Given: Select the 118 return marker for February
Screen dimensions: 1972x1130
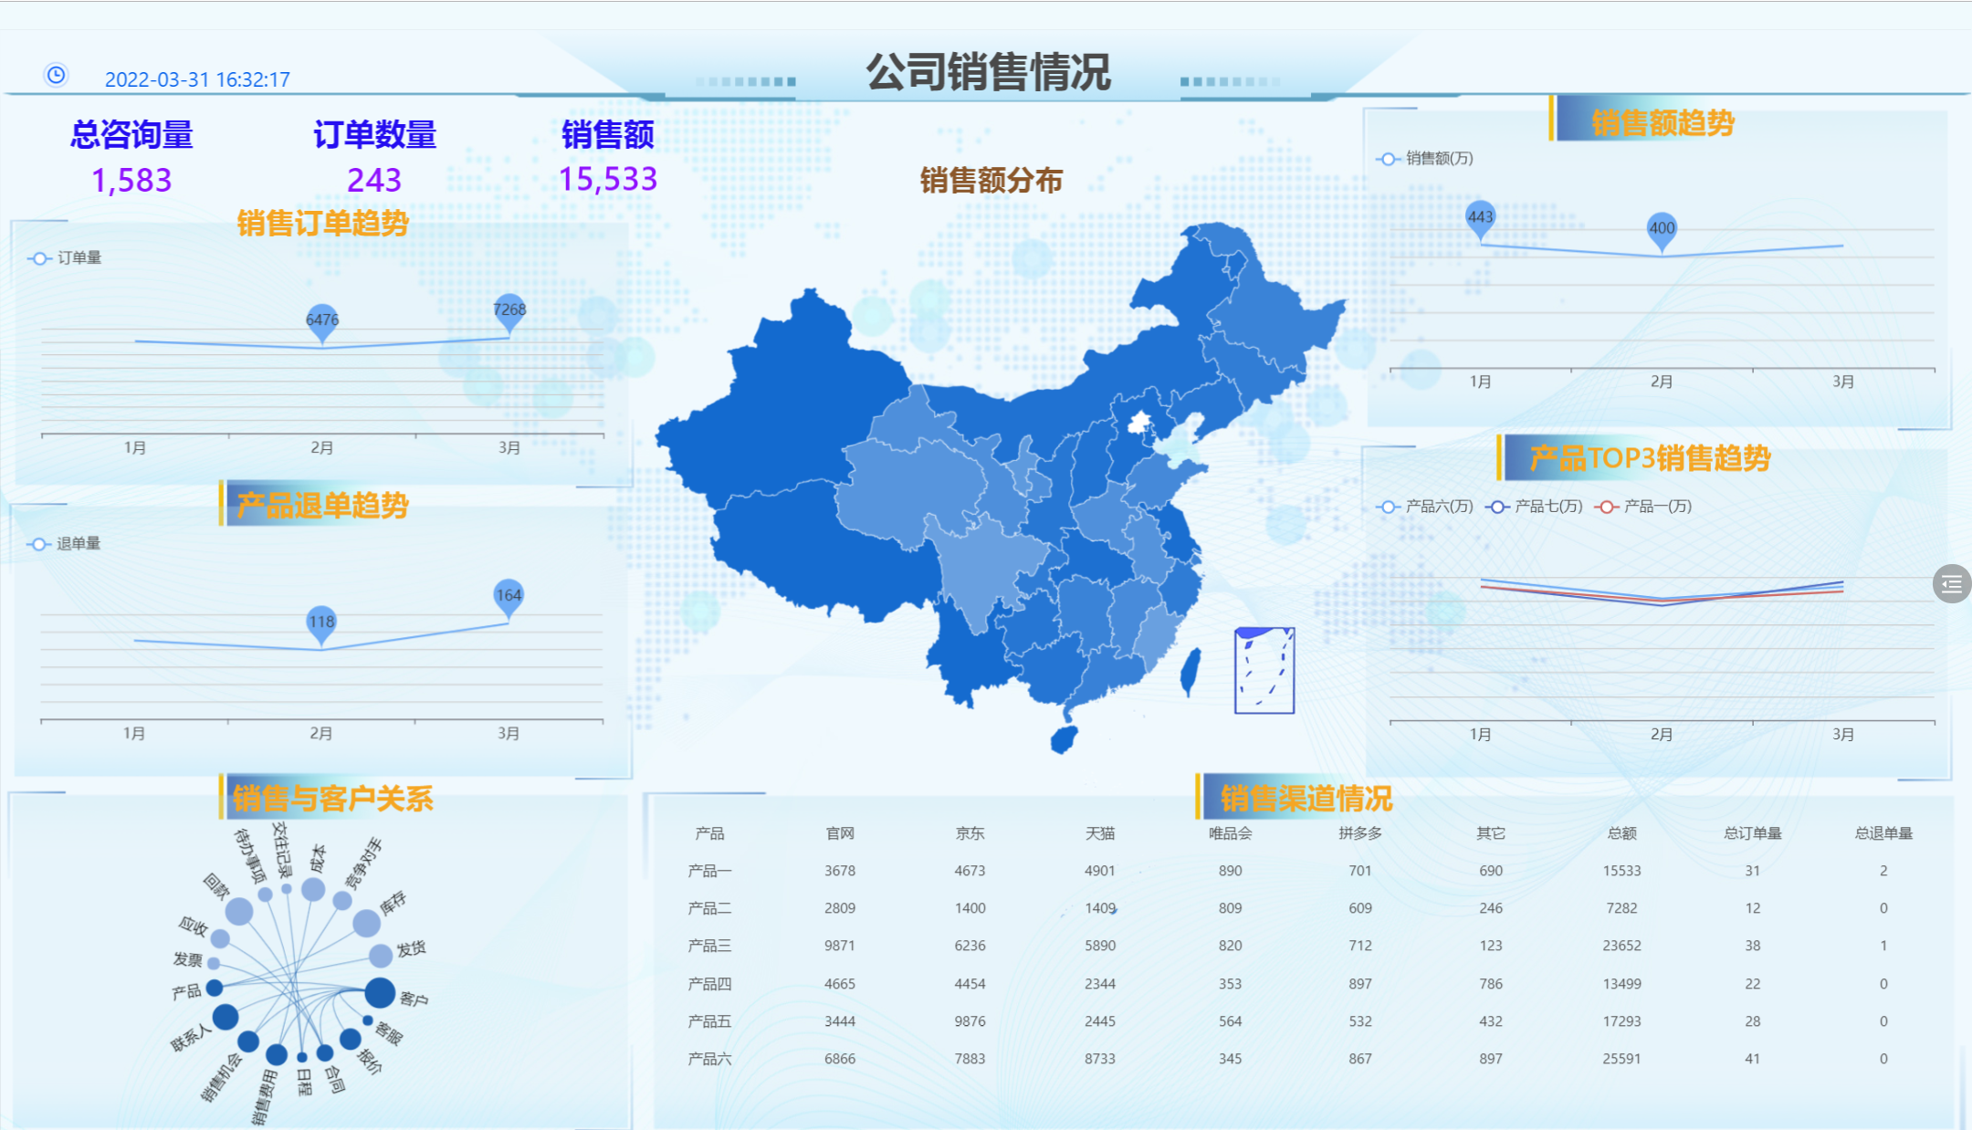Looking at the screenshot, I should coord(321,624).
